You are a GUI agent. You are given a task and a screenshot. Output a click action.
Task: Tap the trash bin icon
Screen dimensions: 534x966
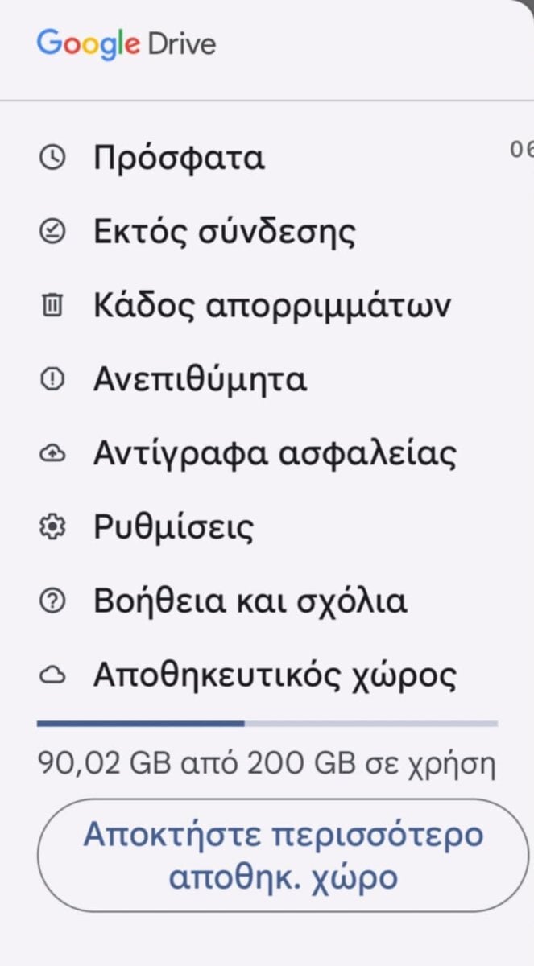pyautogui.click(x=52, y=306)
